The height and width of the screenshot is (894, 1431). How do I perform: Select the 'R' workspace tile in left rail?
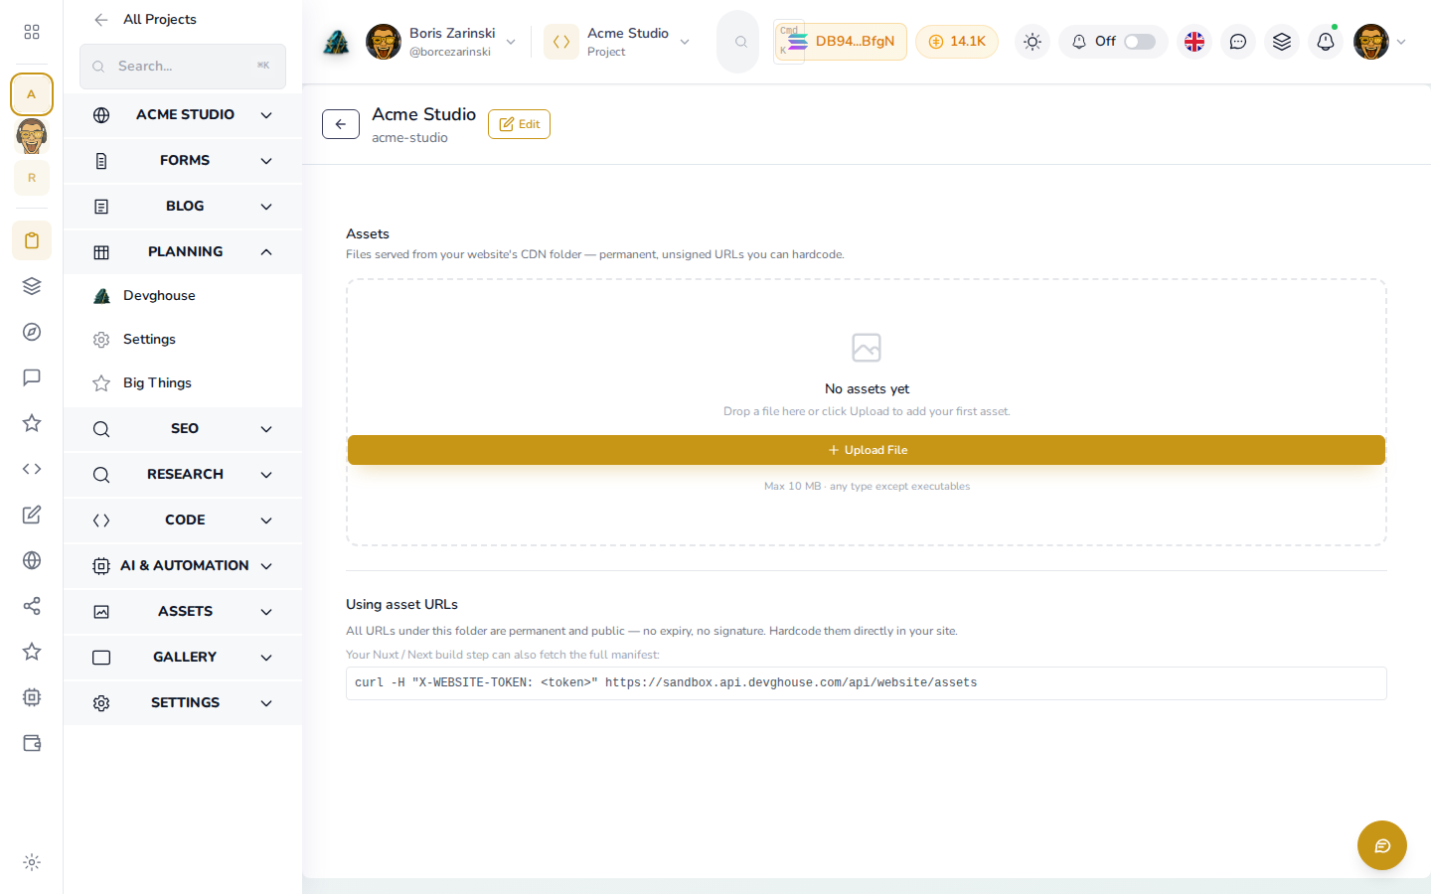click(32, 178)
